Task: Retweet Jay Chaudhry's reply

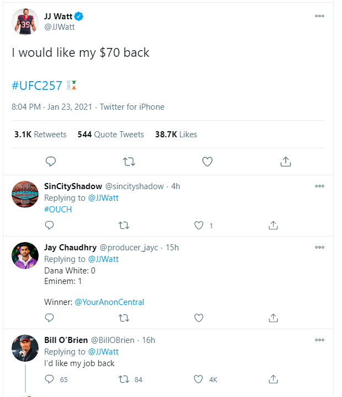Action: pyautogui.click(x=125, y=318)
